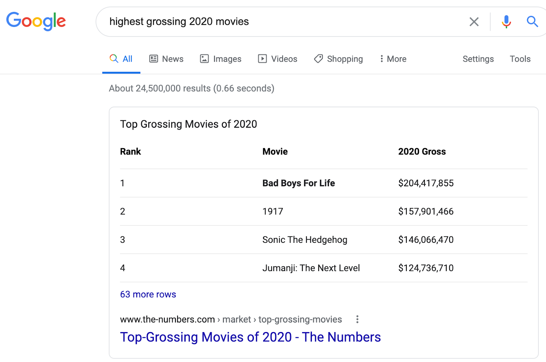
Task: Click the 'About 24,500,000 results' stats text
Action: (x=191, y=89)
